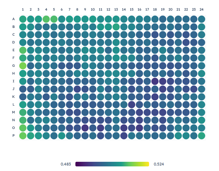The width and height of the screenshot is (219, 171).
Task: Click well K18 in the heatmap
Action: [155, 97]
